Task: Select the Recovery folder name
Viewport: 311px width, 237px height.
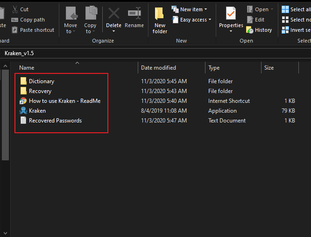Action: click(x=40, y=91)
